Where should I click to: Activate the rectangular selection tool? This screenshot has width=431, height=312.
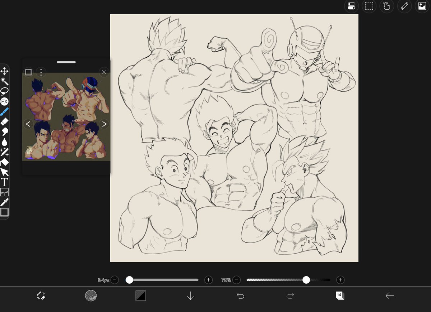click(x=369, y=6)
